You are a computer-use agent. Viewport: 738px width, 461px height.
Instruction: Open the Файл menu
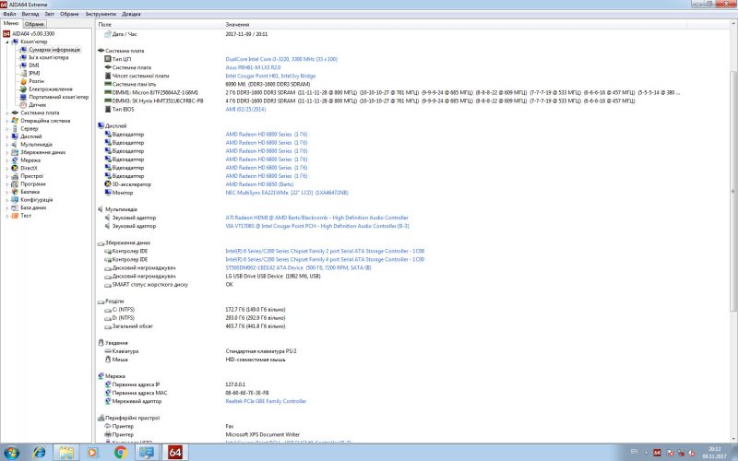9,15
